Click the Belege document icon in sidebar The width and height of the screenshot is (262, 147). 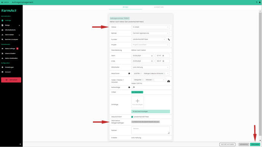click(2, 25)
